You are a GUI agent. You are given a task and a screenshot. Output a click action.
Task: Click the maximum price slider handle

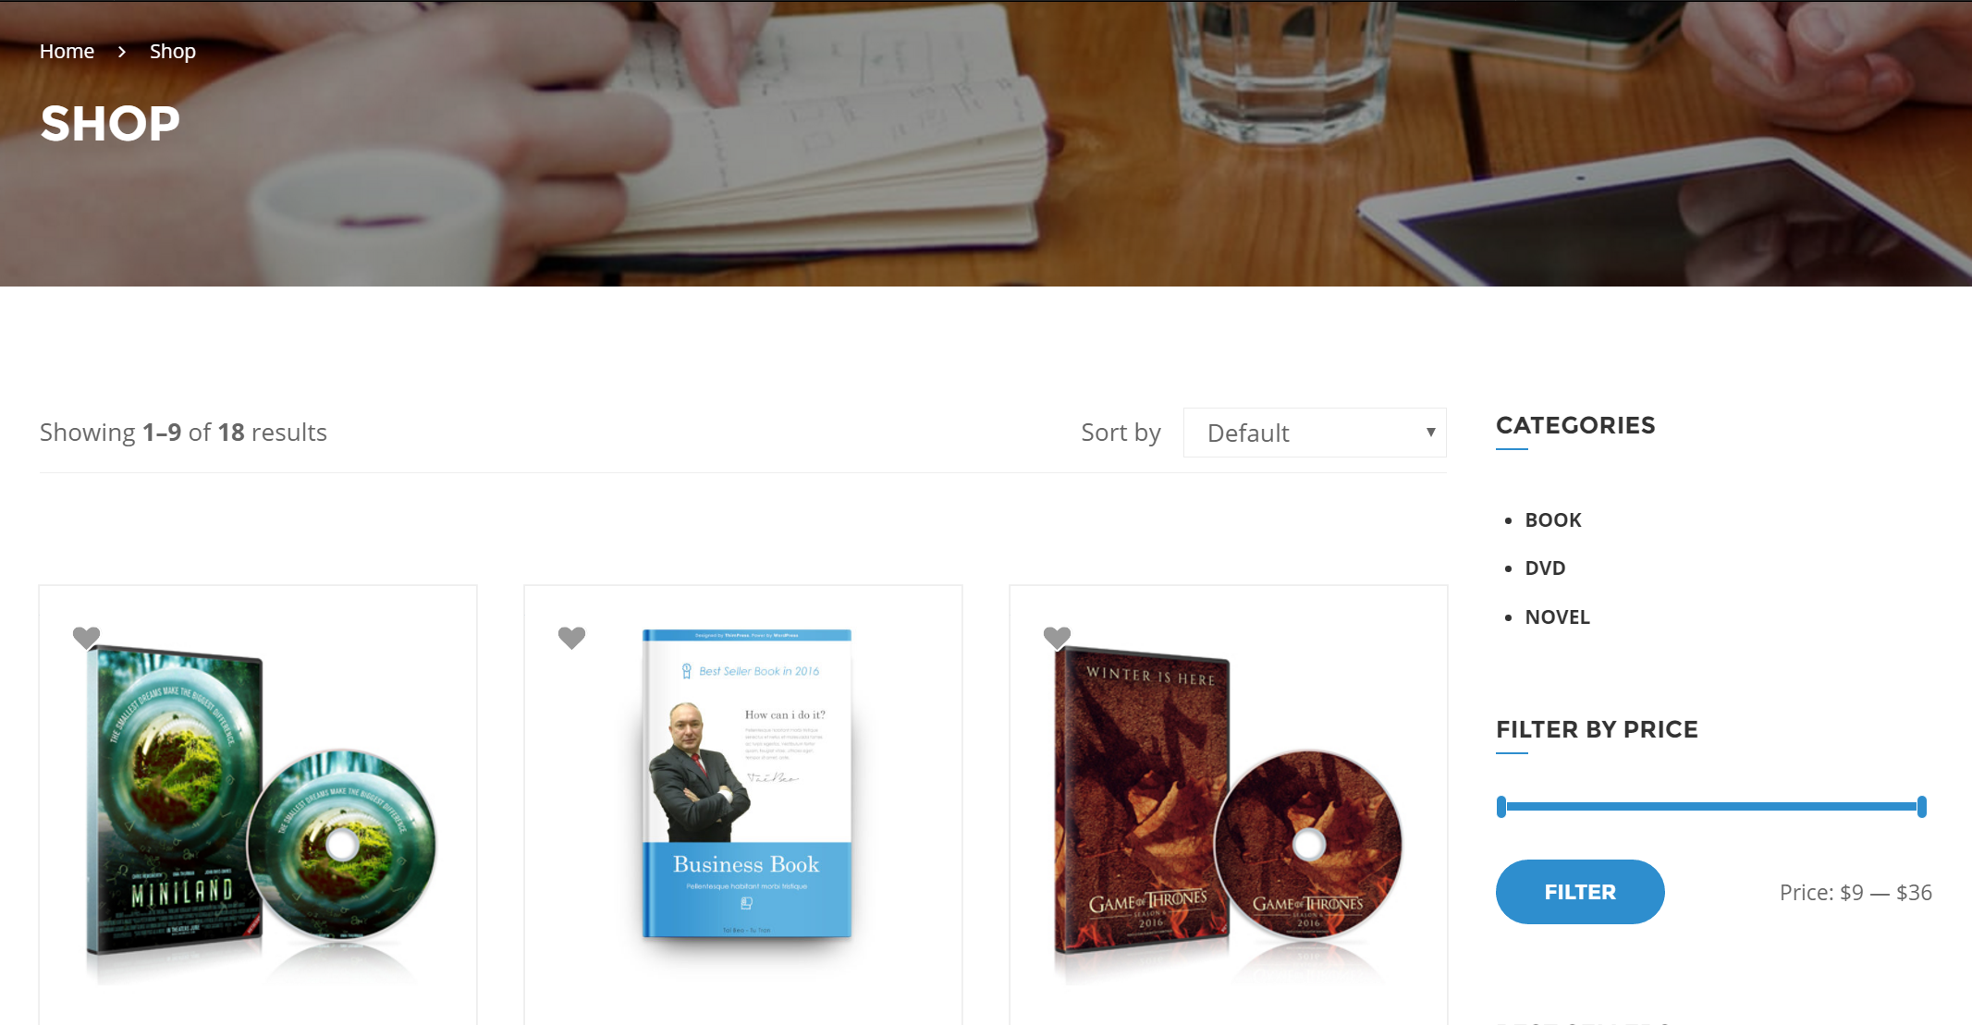[x=1922, y=807]
